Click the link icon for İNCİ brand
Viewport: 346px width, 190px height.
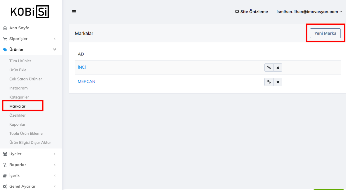click(x=269, y=68)
